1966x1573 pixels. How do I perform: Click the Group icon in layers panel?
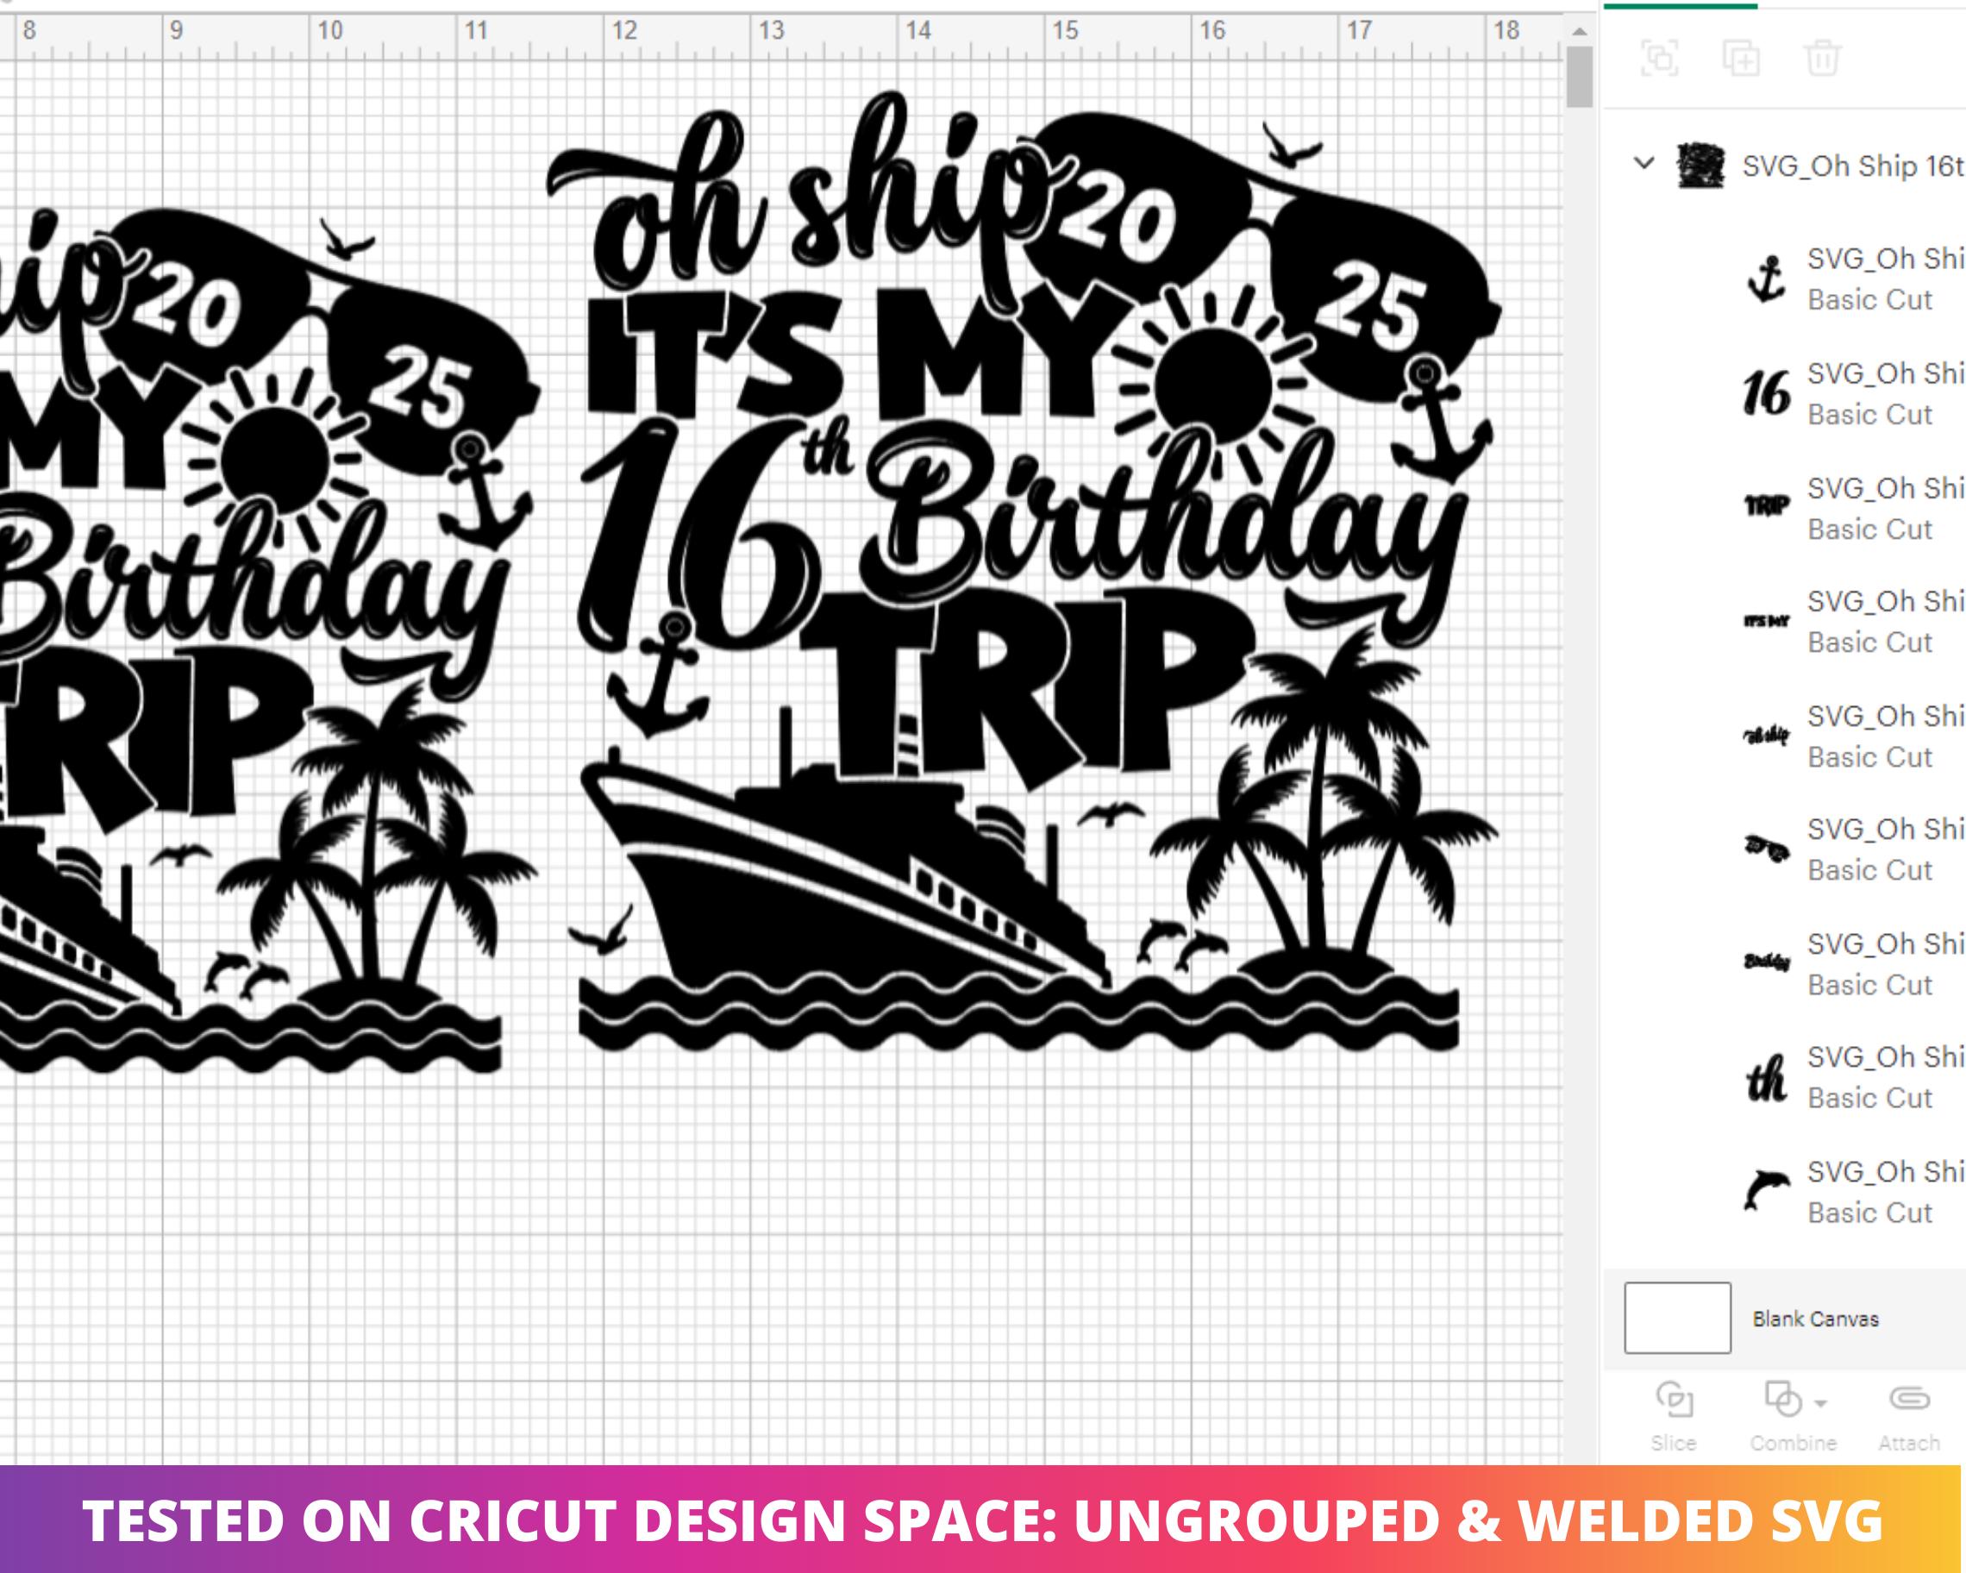click(1660, 59)
